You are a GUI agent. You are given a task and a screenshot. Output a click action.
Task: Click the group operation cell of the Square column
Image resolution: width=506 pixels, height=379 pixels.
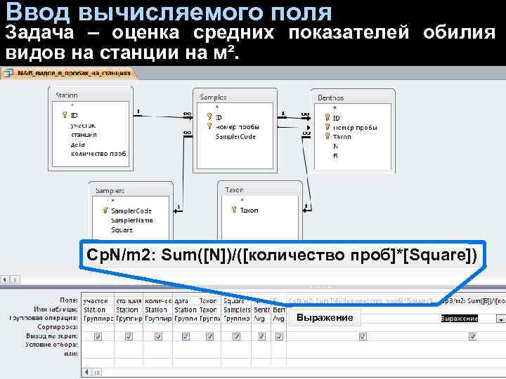[x=236, y=319]
